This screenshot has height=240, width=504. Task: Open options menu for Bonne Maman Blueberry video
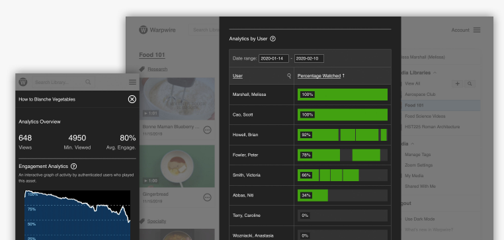coord(207,130)
